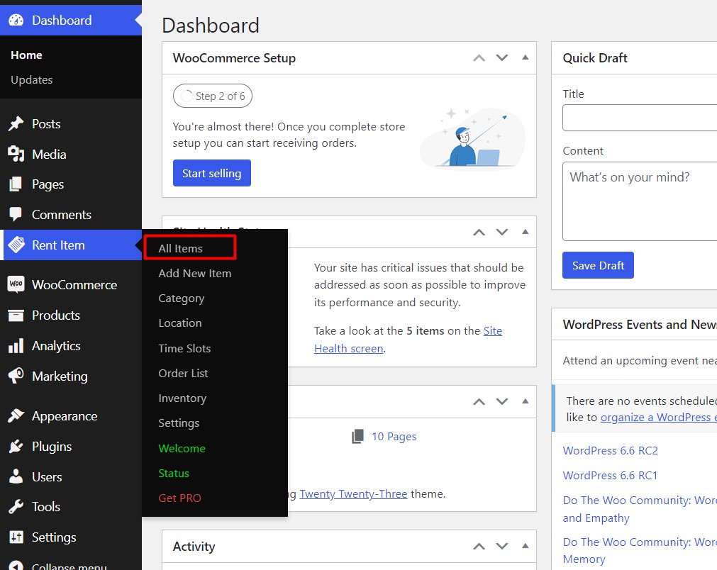
Task: Open Time Slots from the flyout menu
Action: pyautogui.click(x=184, y=348)
